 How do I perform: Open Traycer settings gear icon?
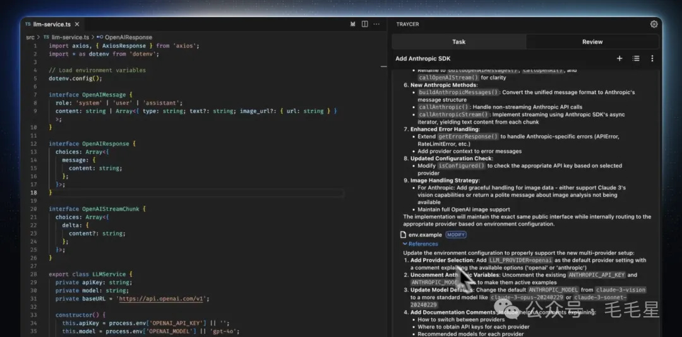(x=654, y=25)
